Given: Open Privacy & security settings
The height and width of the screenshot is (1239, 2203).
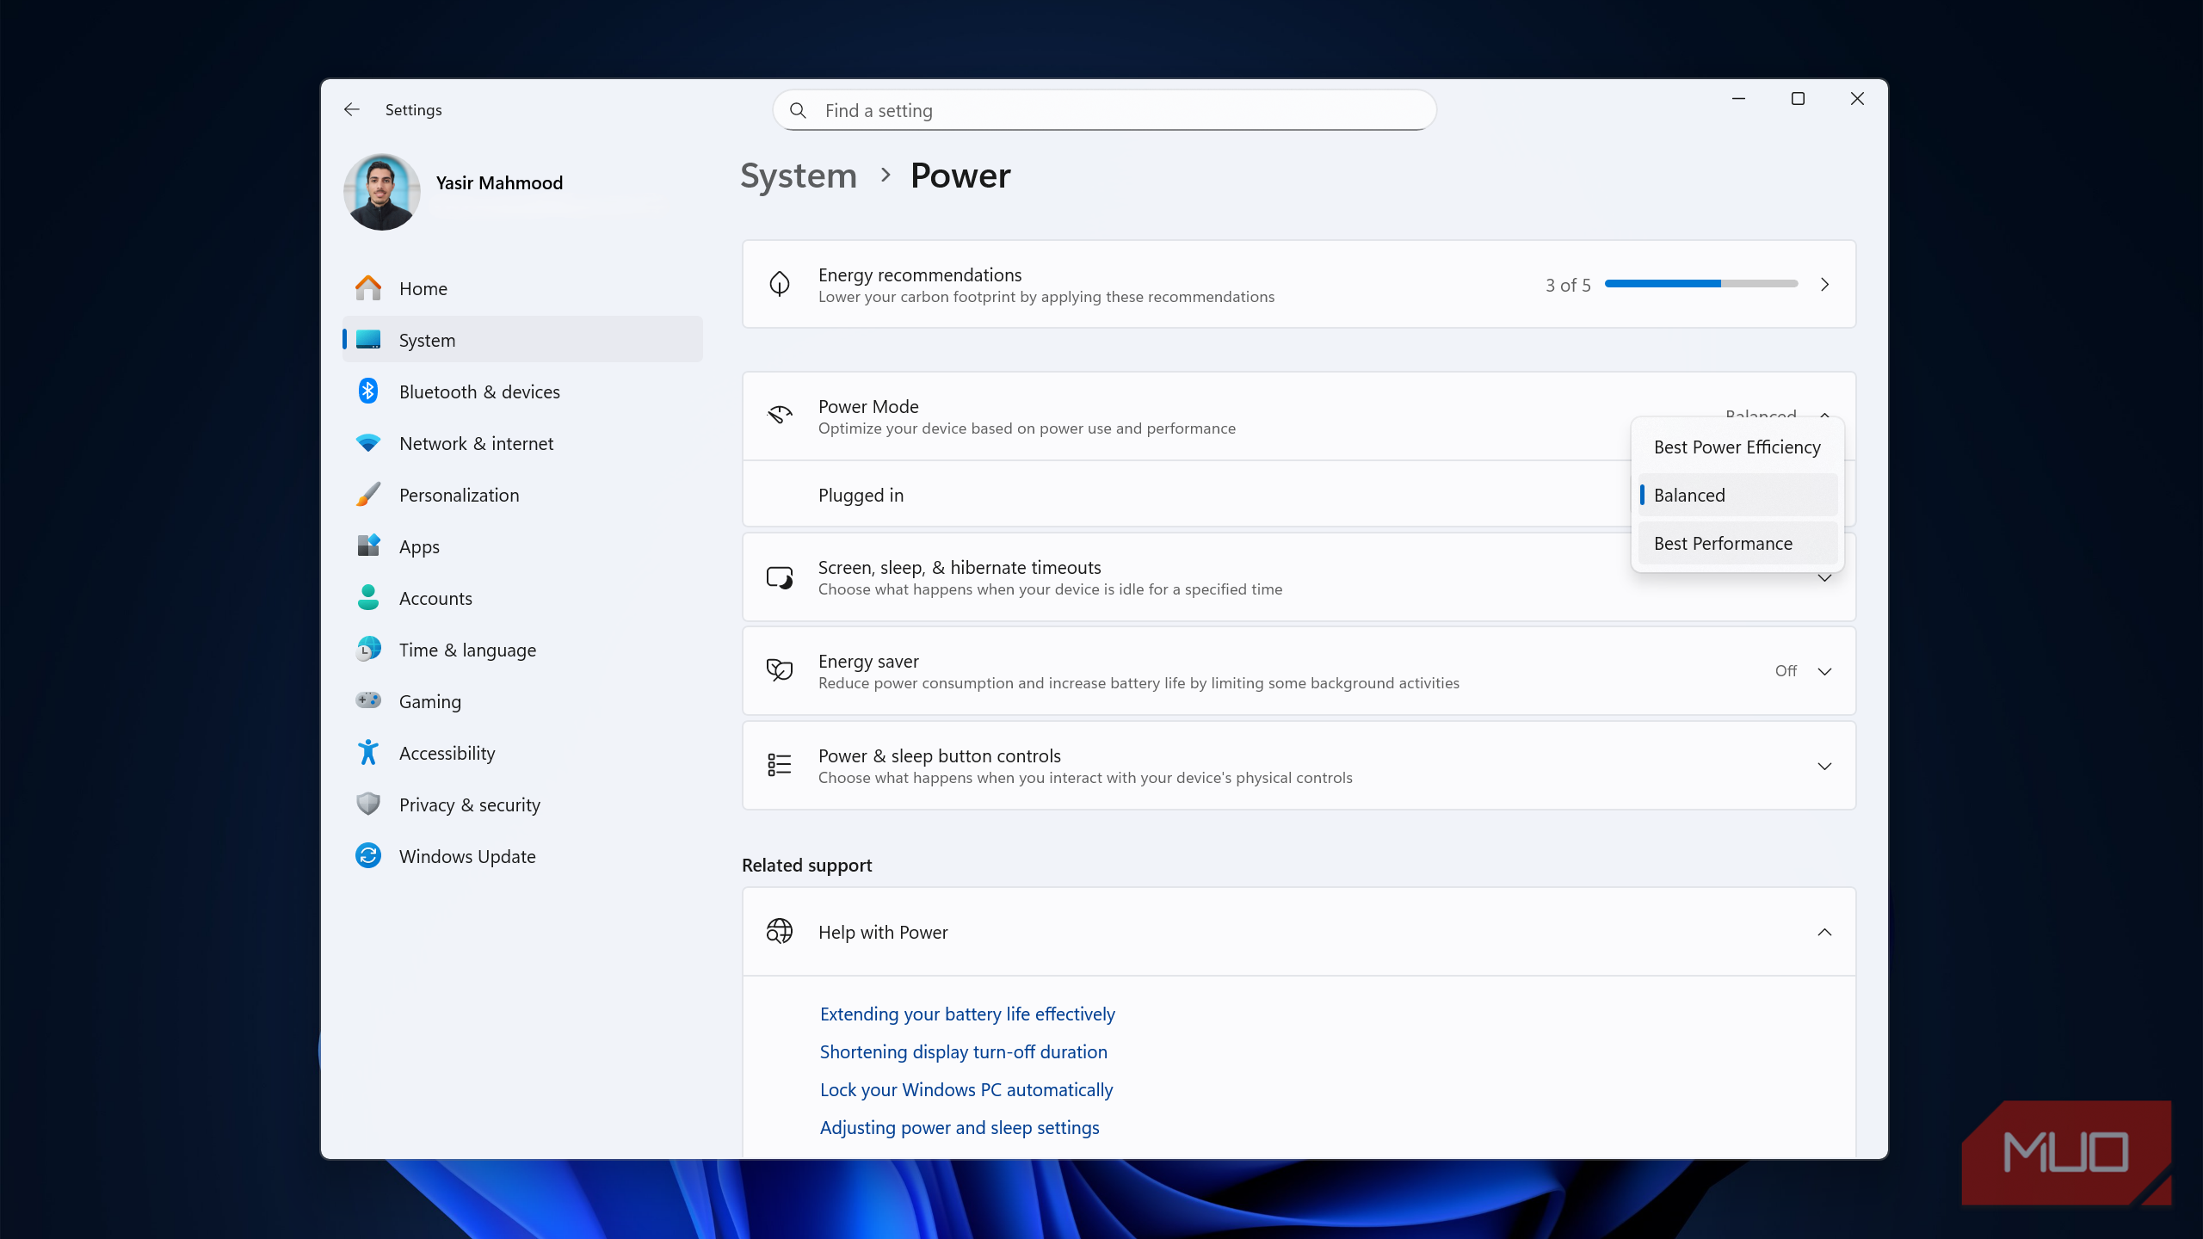Looking at the screenshot, I should click(523, 804).
